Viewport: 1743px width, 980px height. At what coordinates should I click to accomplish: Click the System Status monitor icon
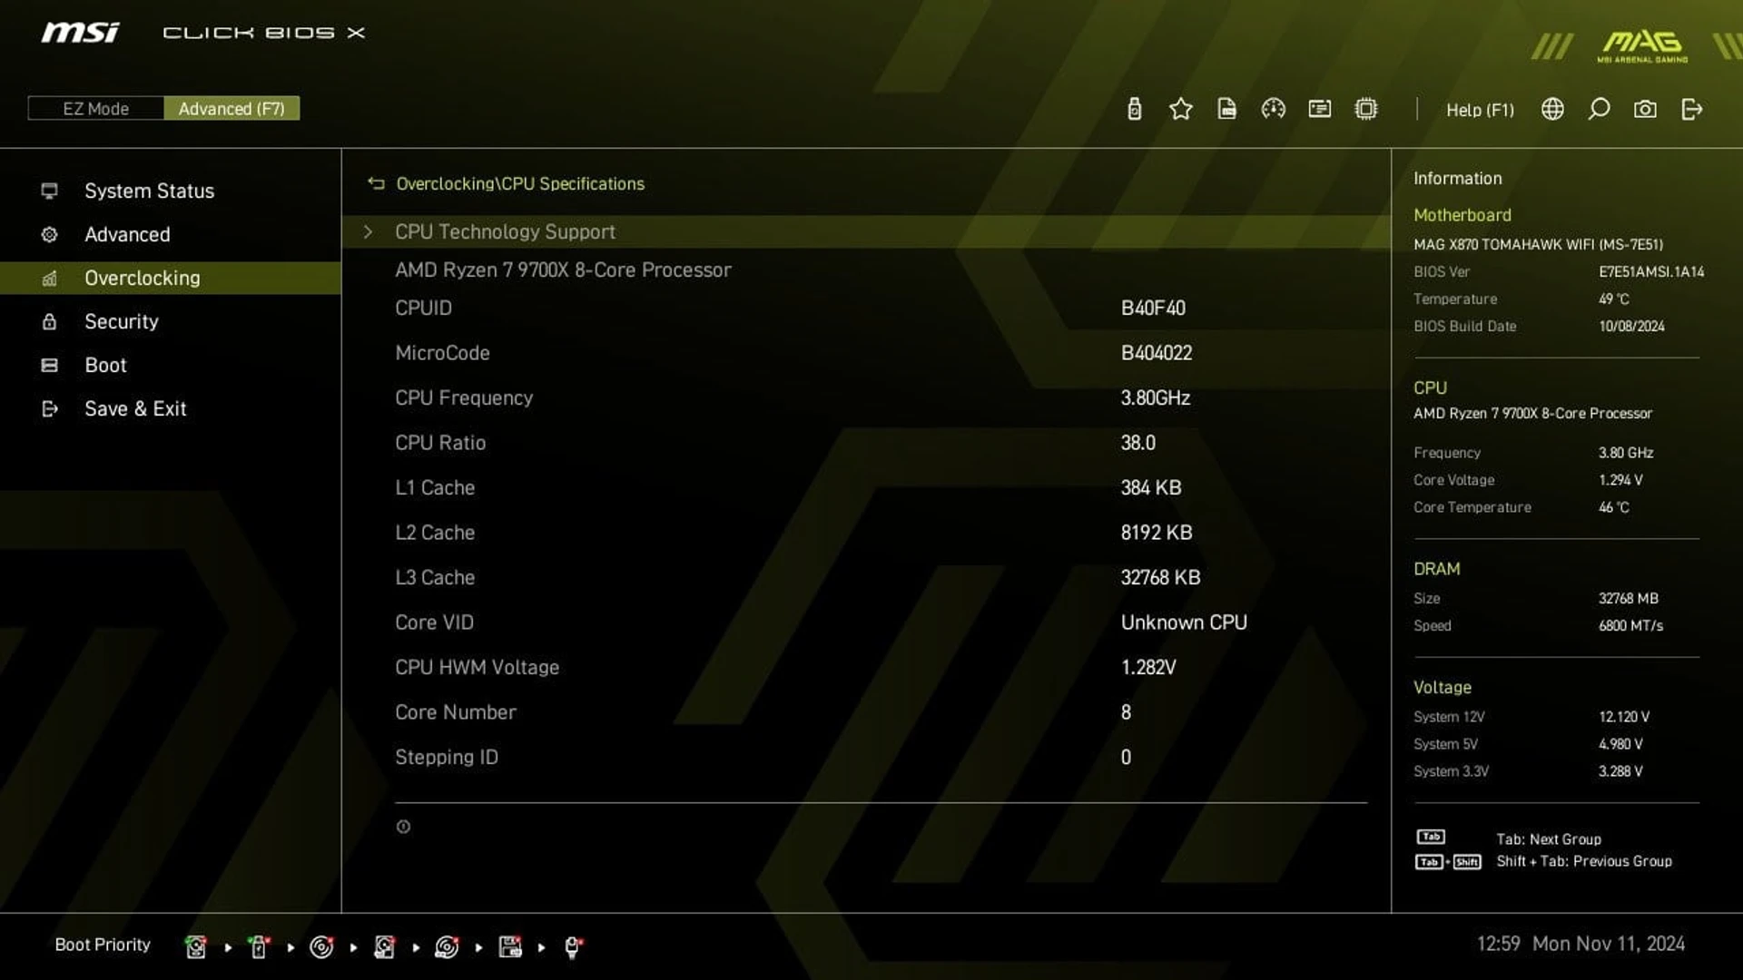[49, 191]
